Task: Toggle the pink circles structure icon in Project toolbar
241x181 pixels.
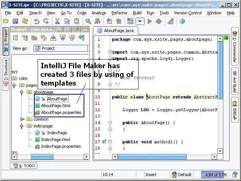Action: tap(72, 38)
